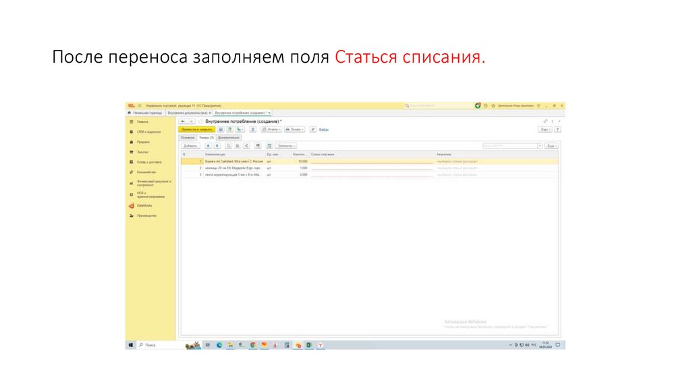Open the Закупки section in sidebar
Viewport: 691px width, 387px height.
pos(150,152)
